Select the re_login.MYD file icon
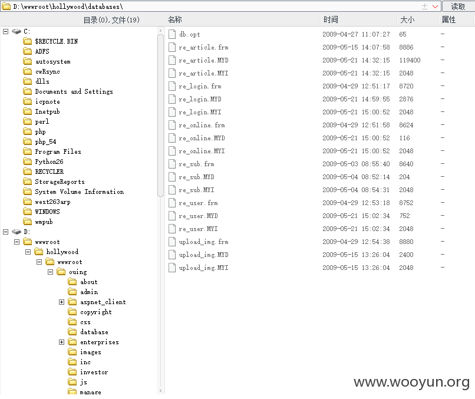 click(172, 99)
